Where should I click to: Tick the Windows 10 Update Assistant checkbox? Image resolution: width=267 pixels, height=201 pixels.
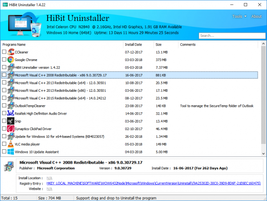pyautogui.click(x=4, y=152)
